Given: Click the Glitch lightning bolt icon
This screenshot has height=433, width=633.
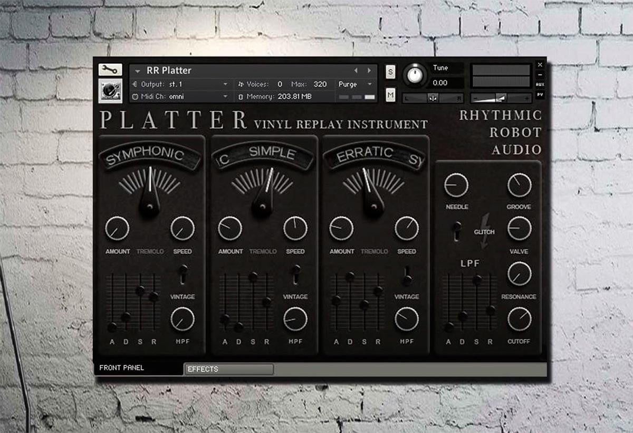Looking at the screenshot, I should pyautogui.click(x=484, y=231).
